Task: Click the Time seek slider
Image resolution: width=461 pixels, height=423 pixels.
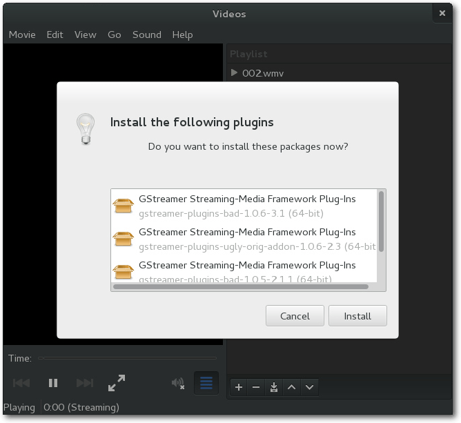Action: click(x=127, y=358)
